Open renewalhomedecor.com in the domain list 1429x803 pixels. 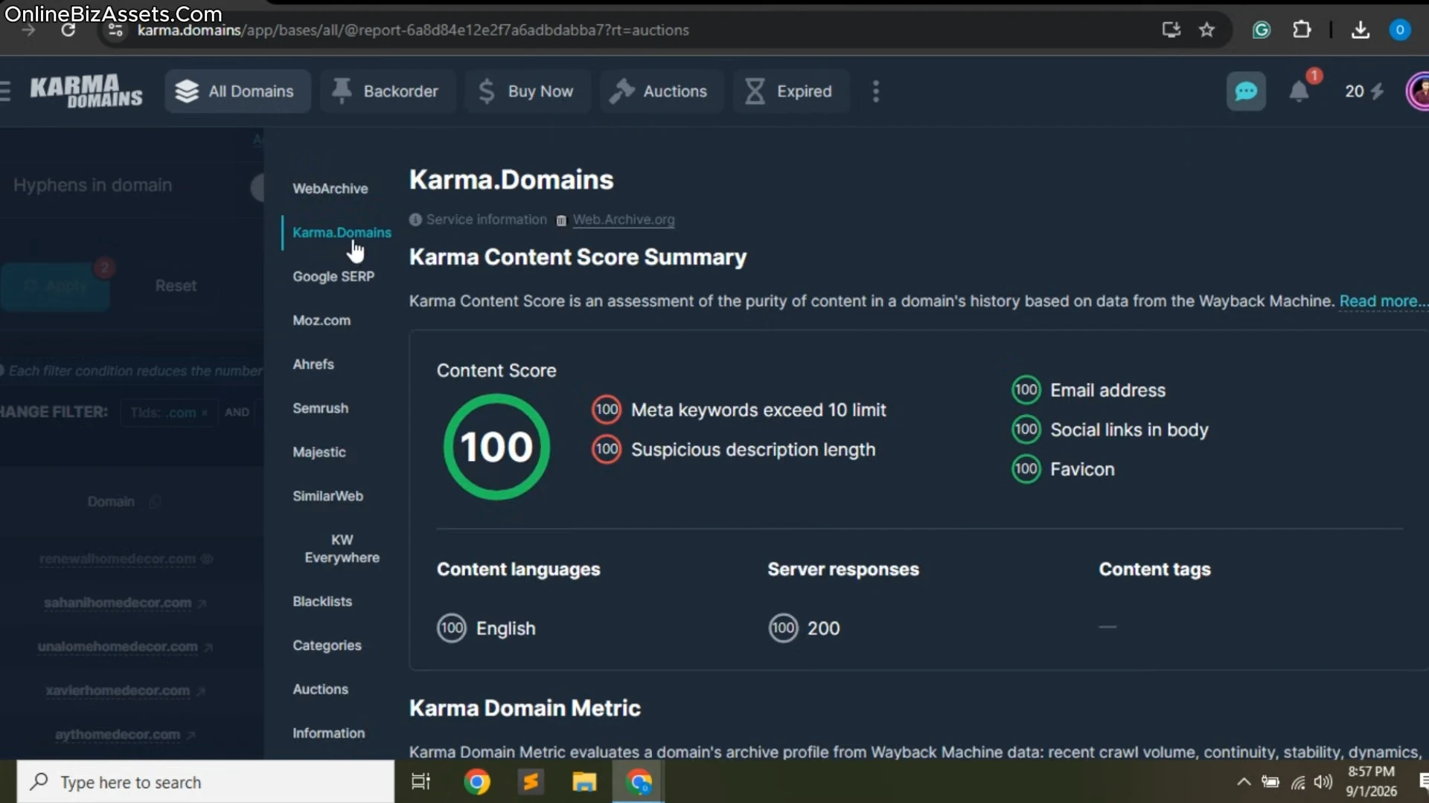click(118, 559)
